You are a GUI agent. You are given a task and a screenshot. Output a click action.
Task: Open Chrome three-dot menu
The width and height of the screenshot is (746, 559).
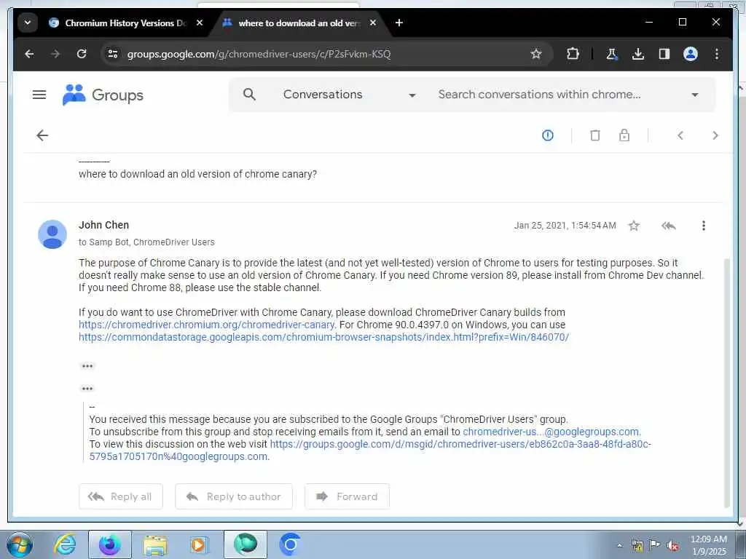pos(717,54)
